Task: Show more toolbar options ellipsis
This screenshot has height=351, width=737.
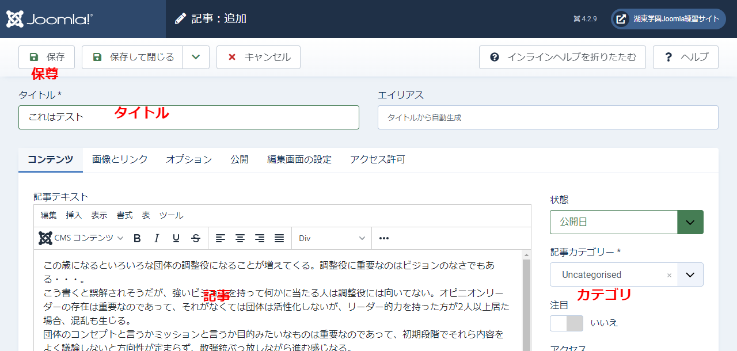Action: pos(384,238)
